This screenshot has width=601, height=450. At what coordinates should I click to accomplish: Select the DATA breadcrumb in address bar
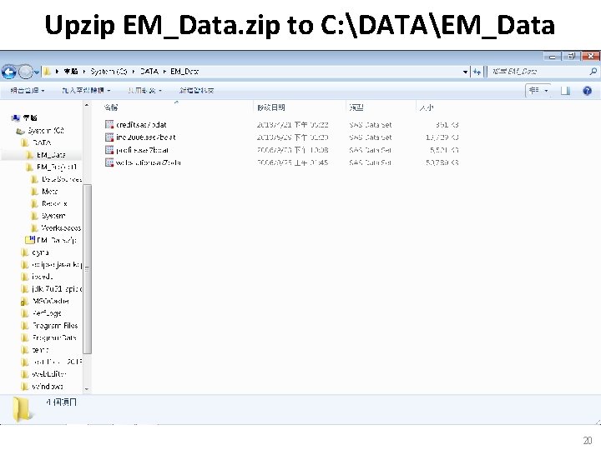tap(149, 72)
